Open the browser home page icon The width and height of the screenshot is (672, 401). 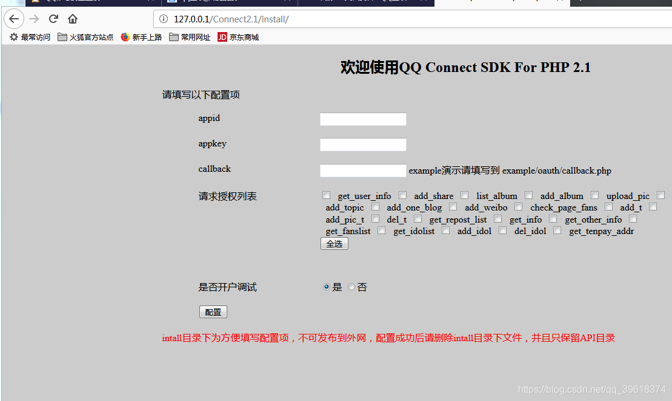73,19
